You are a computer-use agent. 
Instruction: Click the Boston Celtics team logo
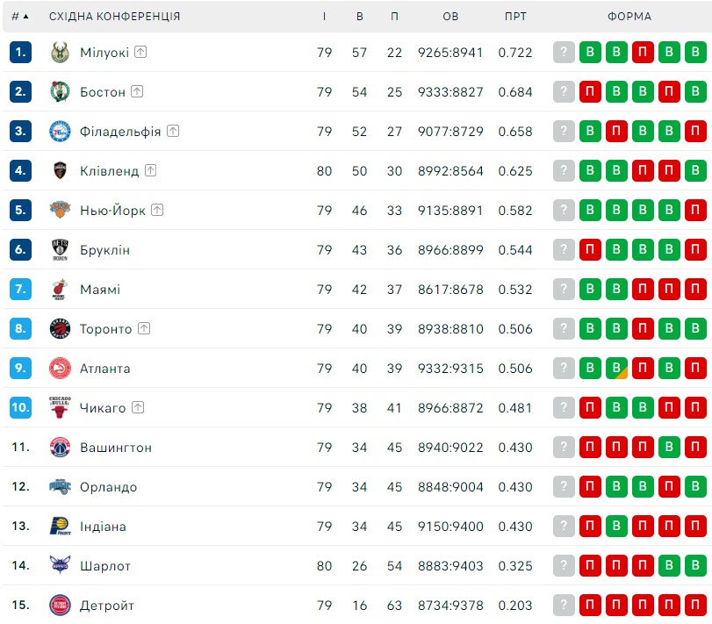point(60,91)
